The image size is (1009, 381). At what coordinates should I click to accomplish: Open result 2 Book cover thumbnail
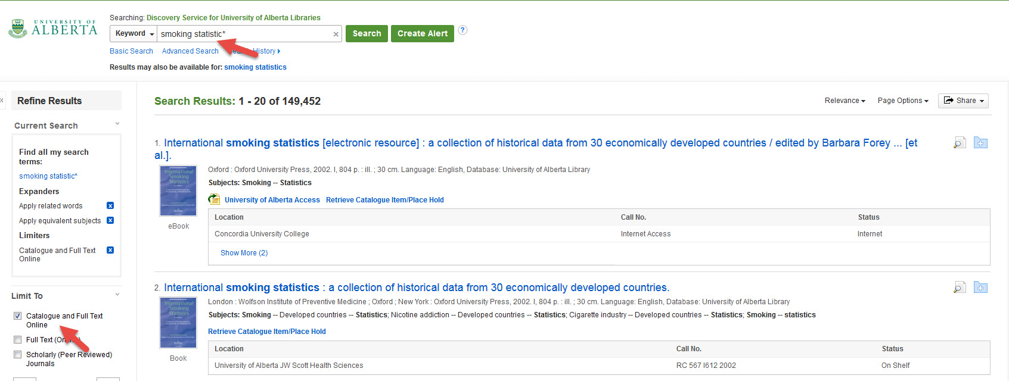178,323
